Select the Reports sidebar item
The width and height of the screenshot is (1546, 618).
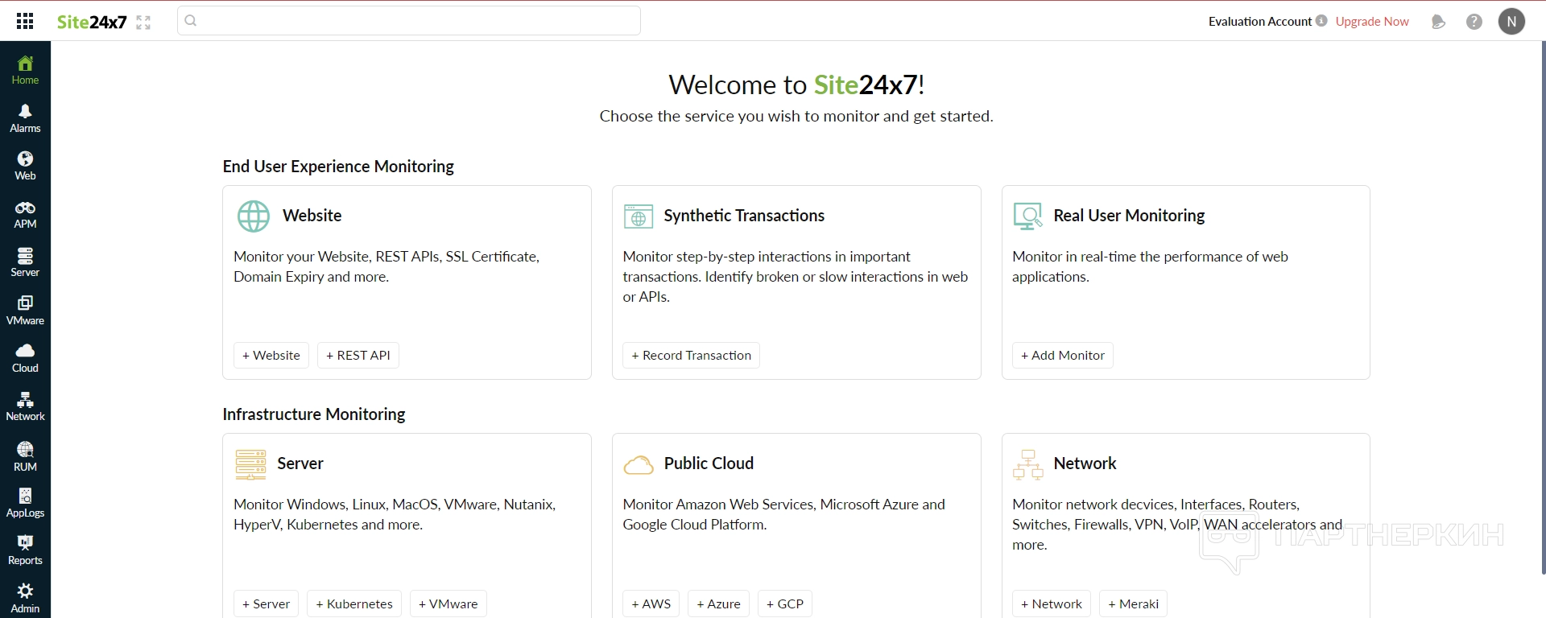click(x=25, y=550)
